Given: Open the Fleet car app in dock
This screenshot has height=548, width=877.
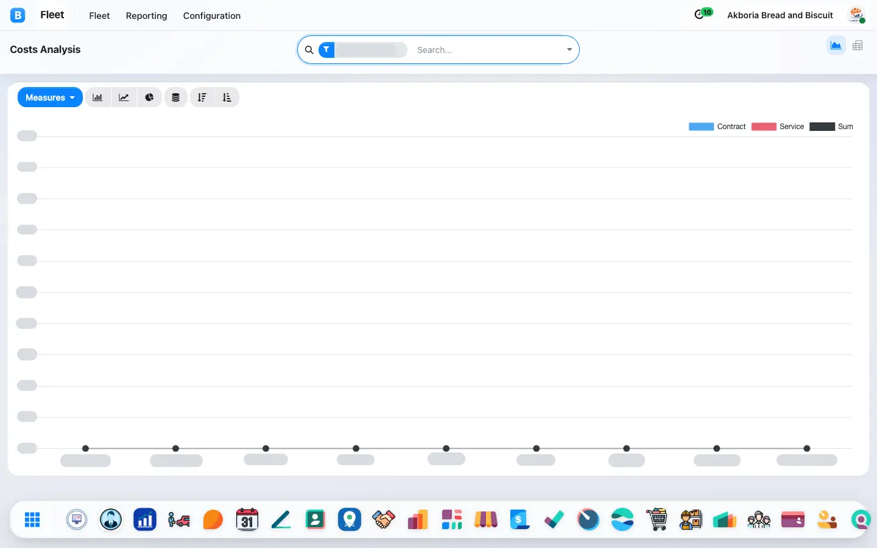Looking at the screenshot, I should point(179,519).
